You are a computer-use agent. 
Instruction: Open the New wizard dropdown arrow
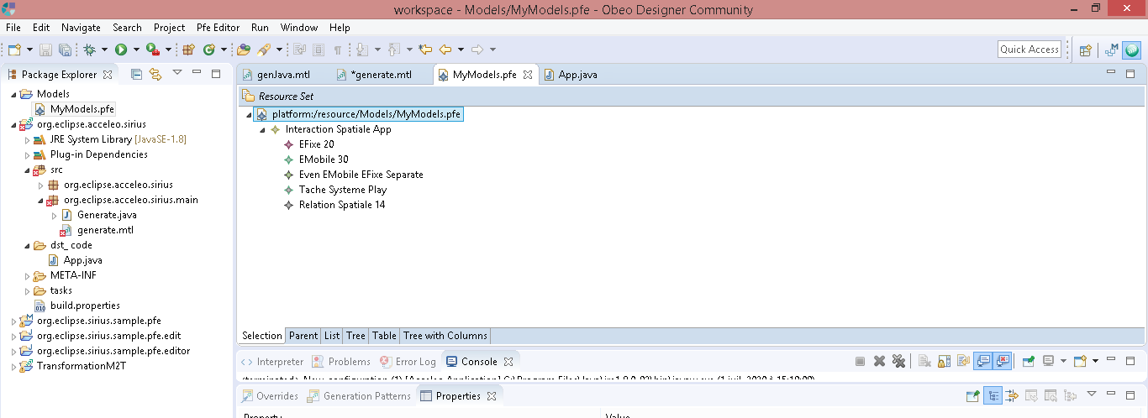29,50
